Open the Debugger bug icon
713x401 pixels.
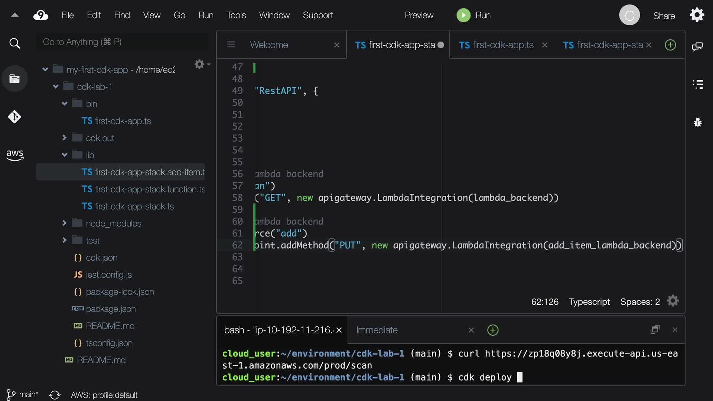coord(698,122)
